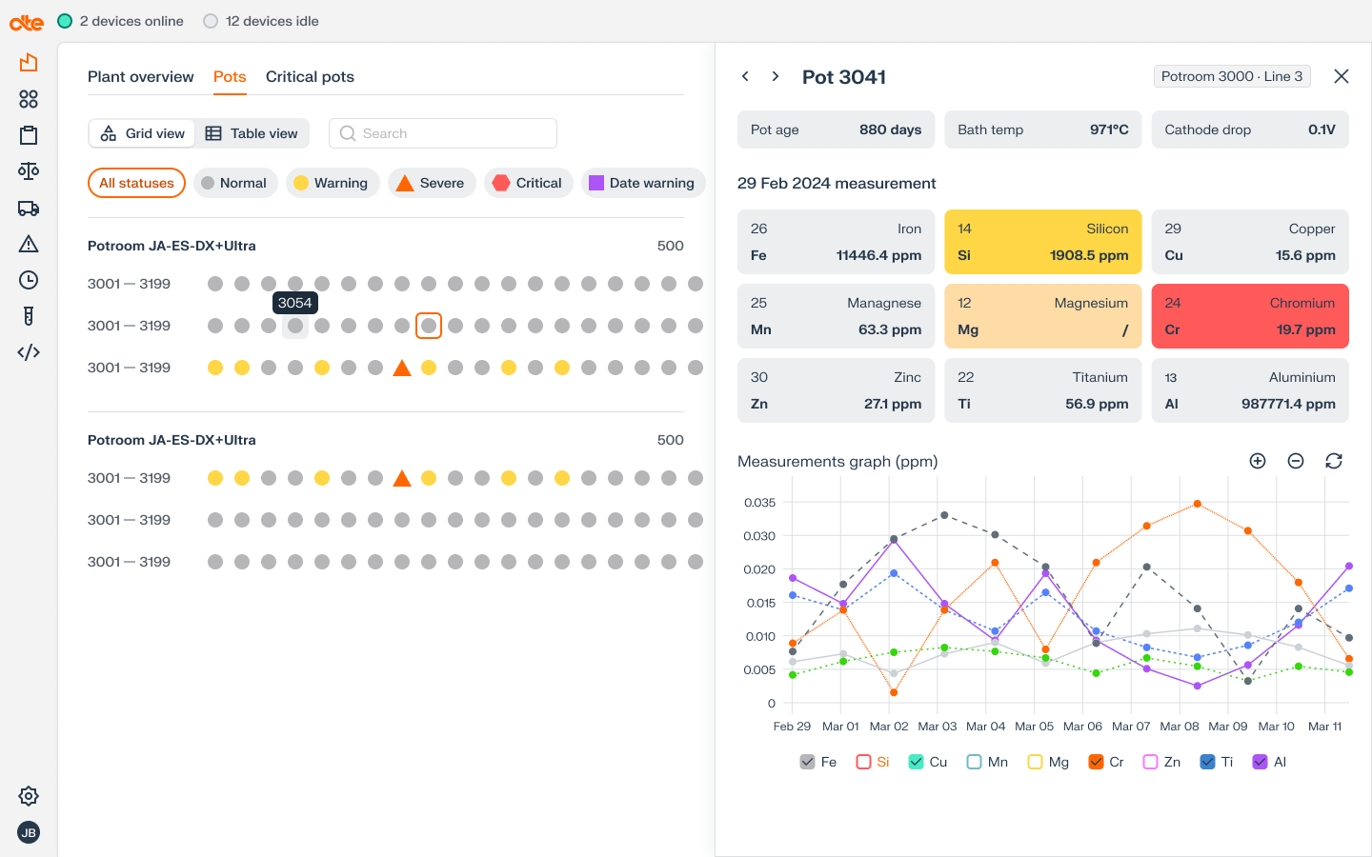This screenshot has width=1372, height=857.
Task: Filter by Normal status
Action: point(235,183)
